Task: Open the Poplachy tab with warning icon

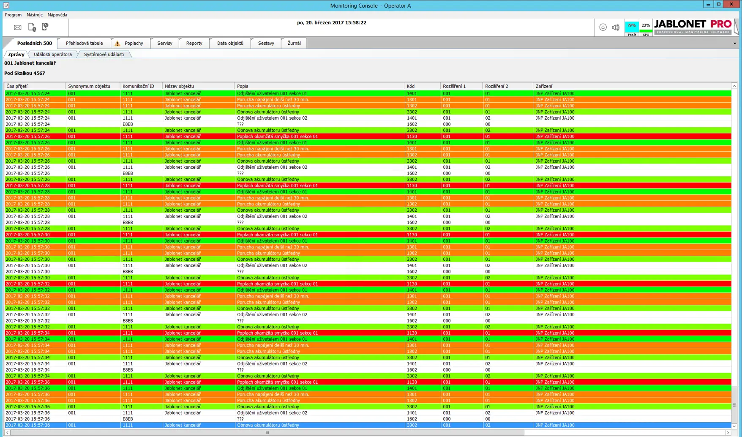Action: (x=131, y=43)
